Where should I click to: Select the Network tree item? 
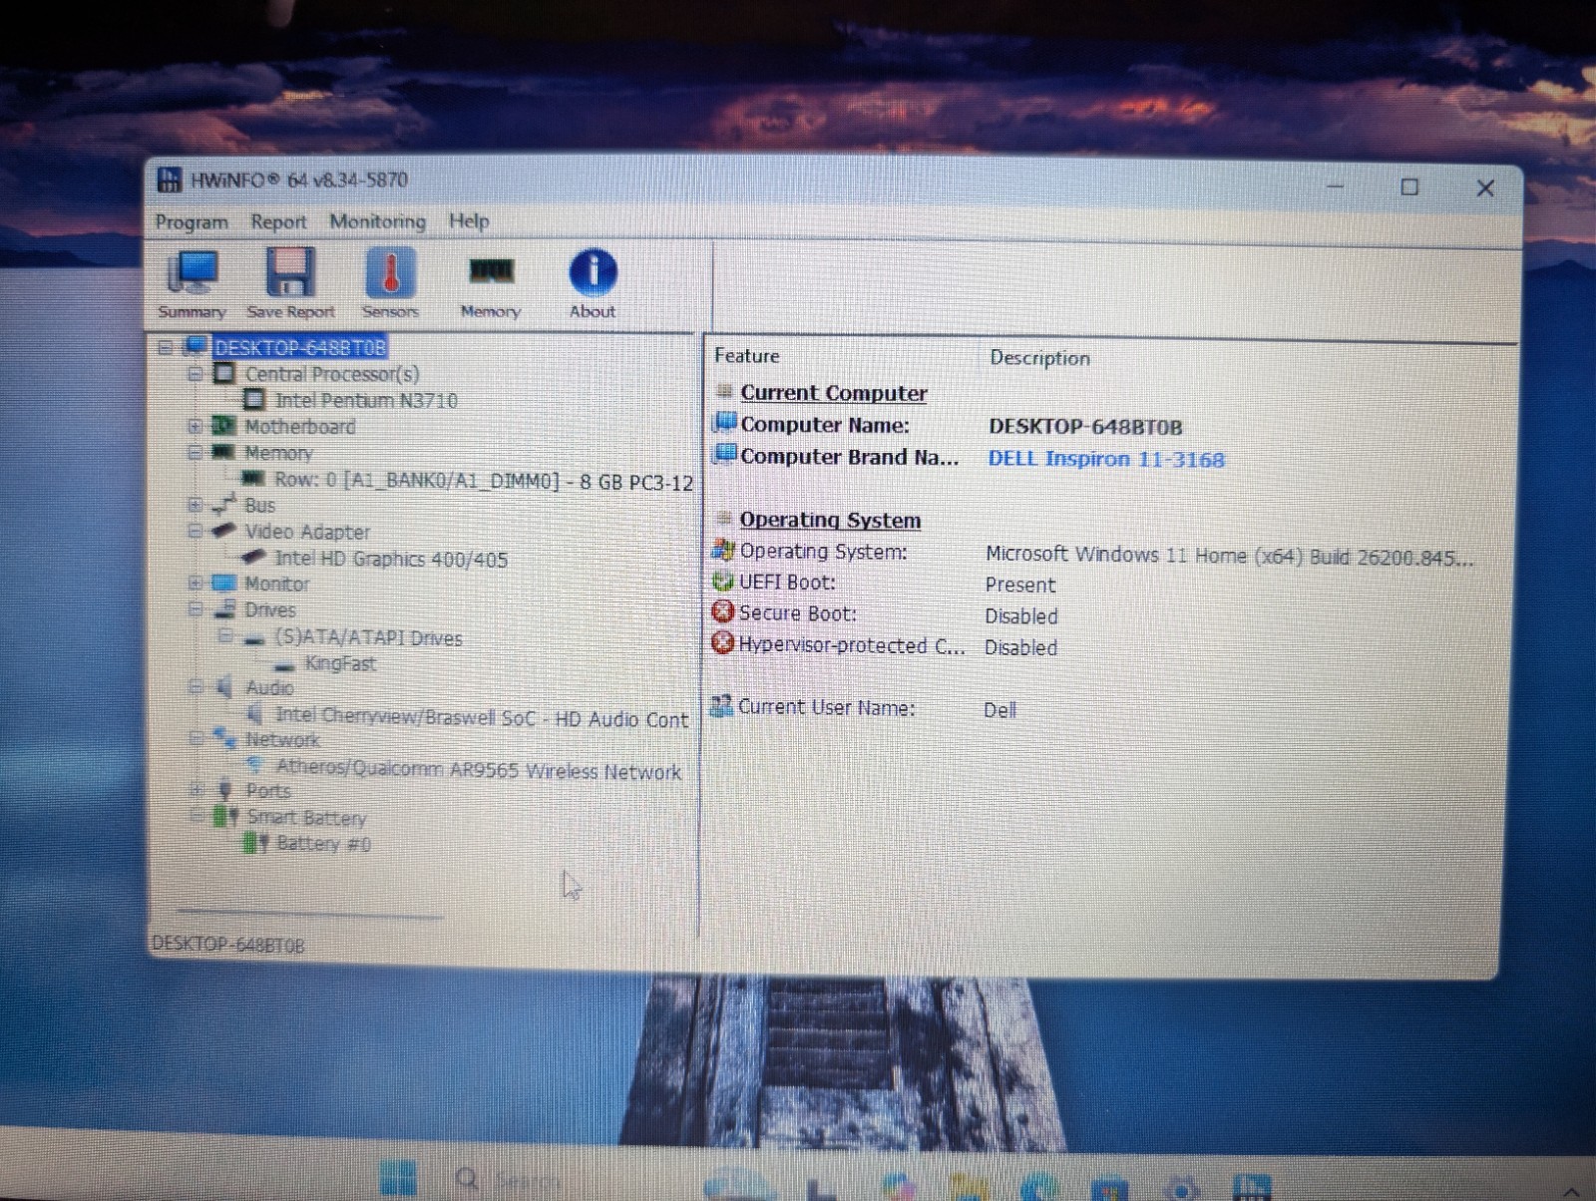point(282,739)
